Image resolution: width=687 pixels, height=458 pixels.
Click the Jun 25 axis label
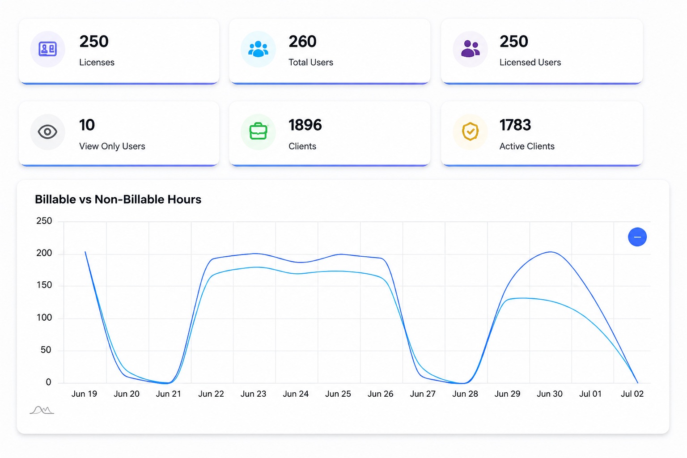coord(338,394)
